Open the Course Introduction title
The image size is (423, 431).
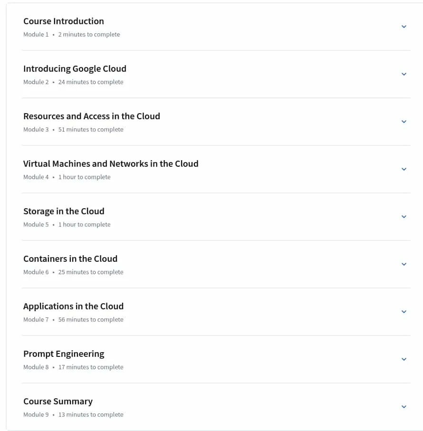click(64, 21)
